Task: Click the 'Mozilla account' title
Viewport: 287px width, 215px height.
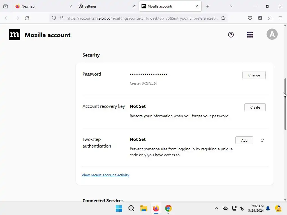Action: [48, 35]
